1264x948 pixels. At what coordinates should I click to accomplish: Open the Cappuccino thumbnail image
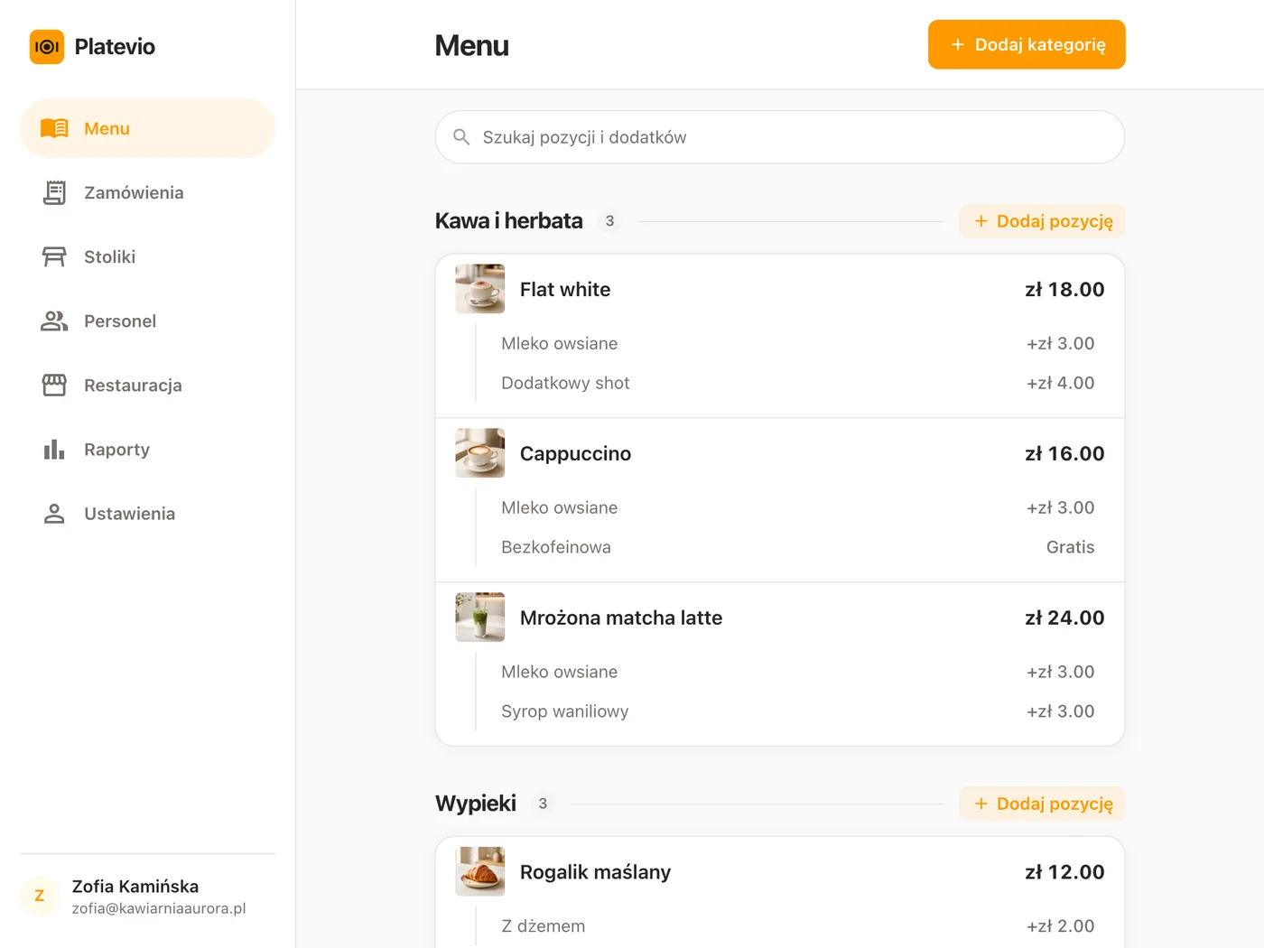480,453
